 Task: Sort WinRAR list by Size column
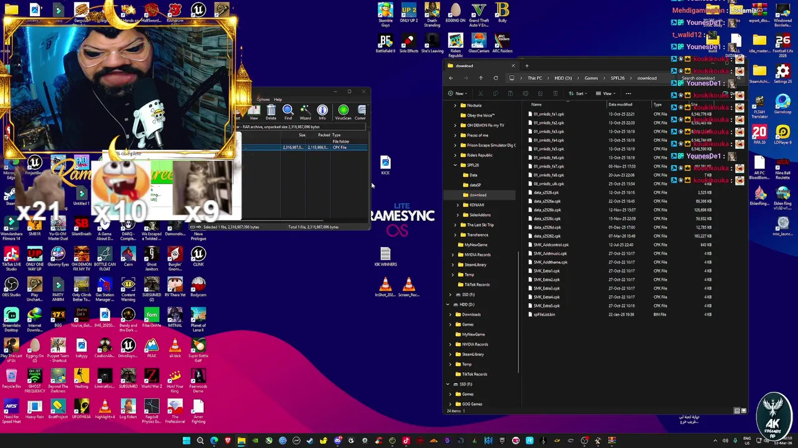click(x=302, y=135)
